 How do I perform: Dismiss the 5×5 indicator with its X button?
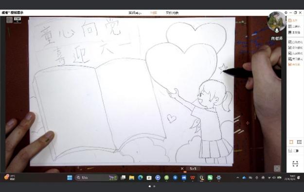pyautogui.click(x=182, y=169)
